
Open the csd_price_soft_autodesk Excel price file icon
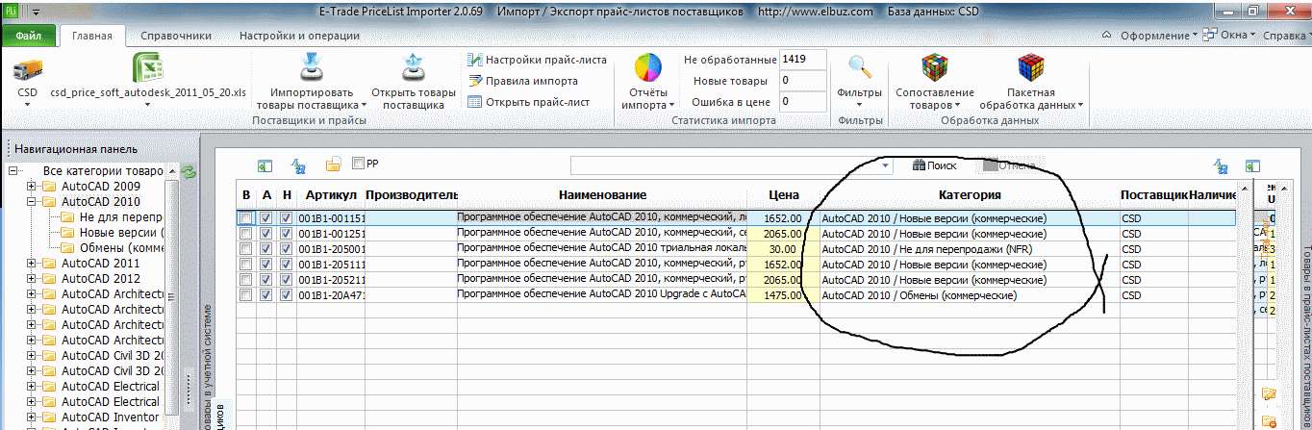tap(149, 68)
